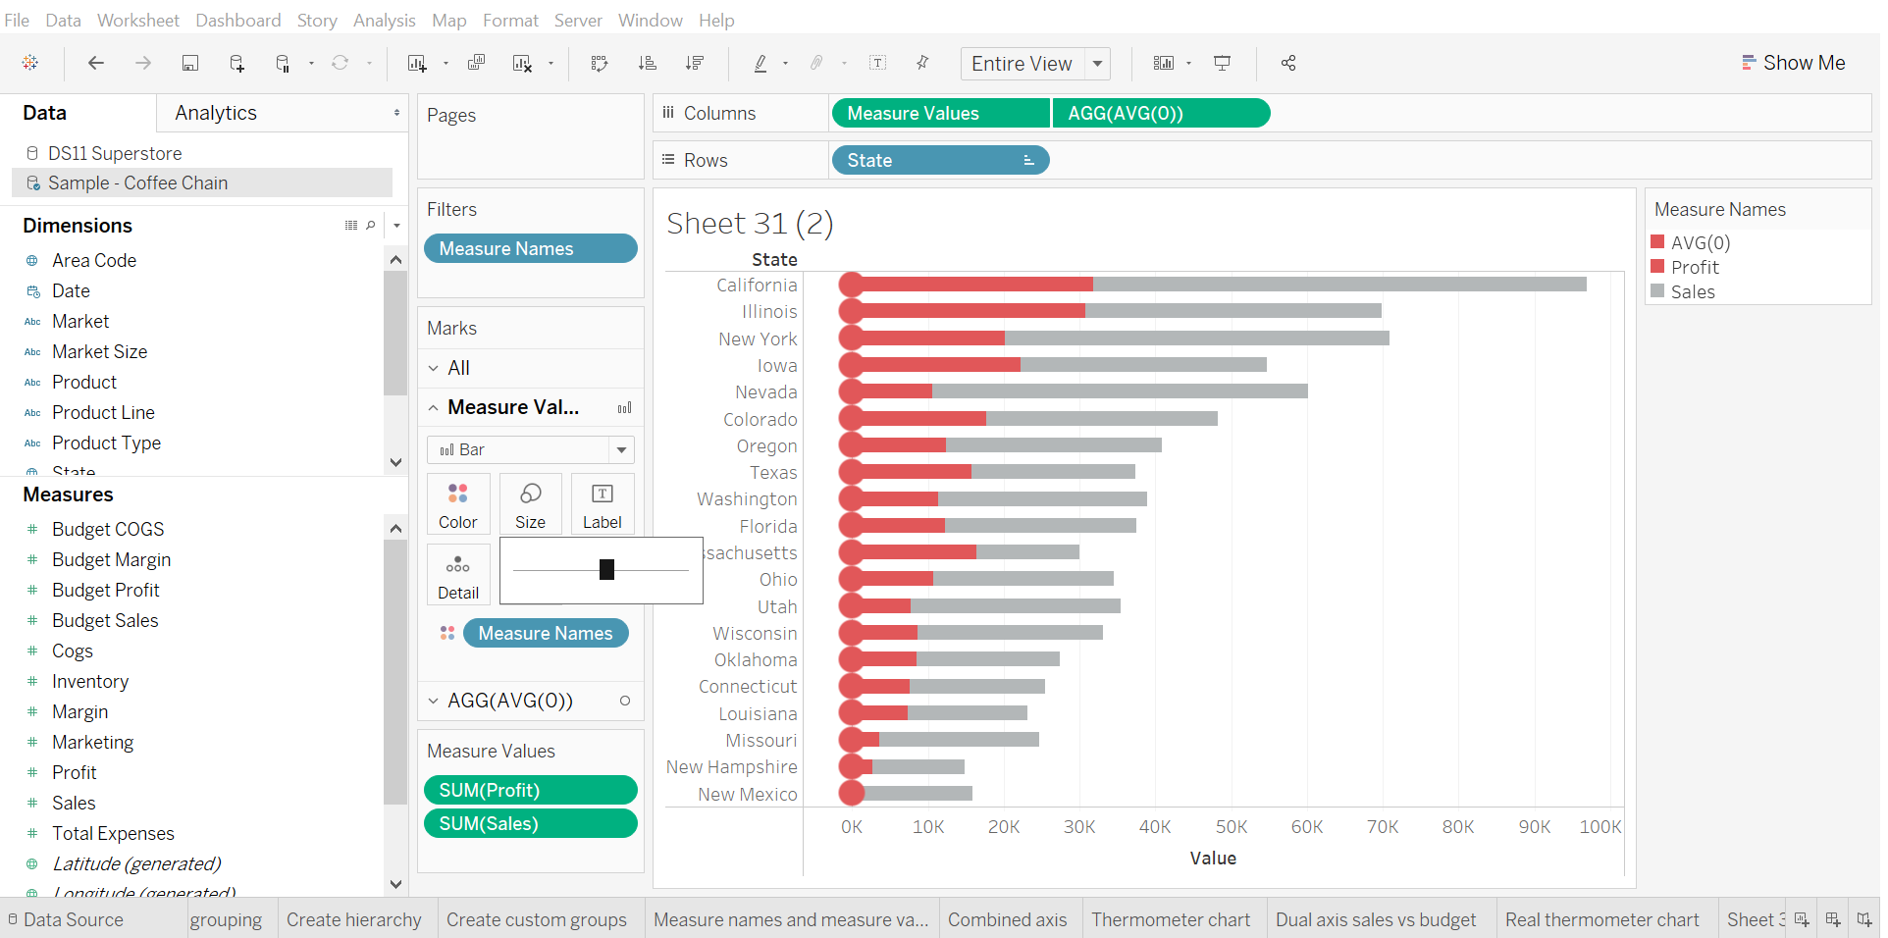Toggle mark labels on the view

tap(877, 63)
